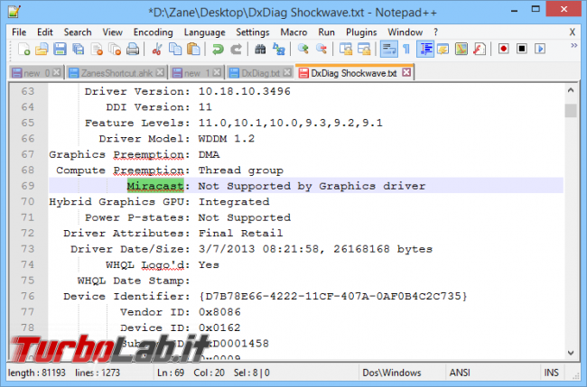Viewport: 587px width, 387px height.
Task: Open the Edit menu
Action: pyautogui.click(x=45, y=32)
